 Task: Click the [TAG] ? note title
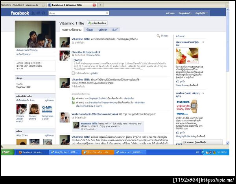pyautogui.click(x=78, y=60)
